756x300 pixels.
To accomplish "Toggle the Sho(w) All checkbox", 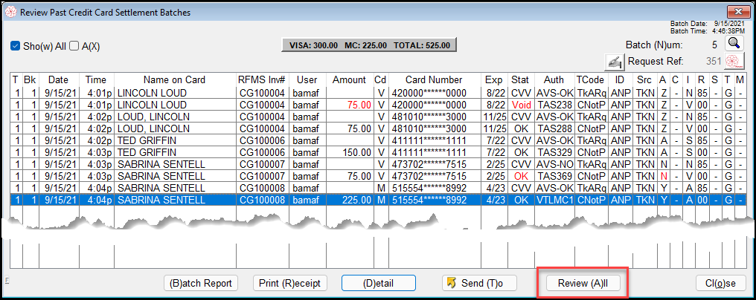I will [x=16, y=46].
